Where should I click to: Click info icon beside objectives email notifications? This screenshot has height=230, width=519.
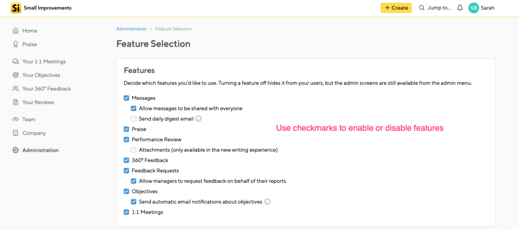268,202
